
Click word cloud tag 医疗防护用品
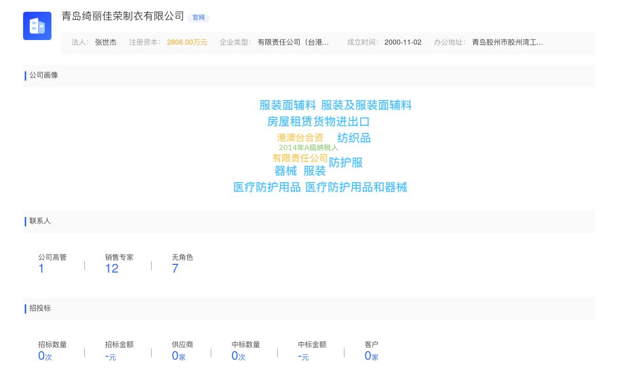(267, 187)
